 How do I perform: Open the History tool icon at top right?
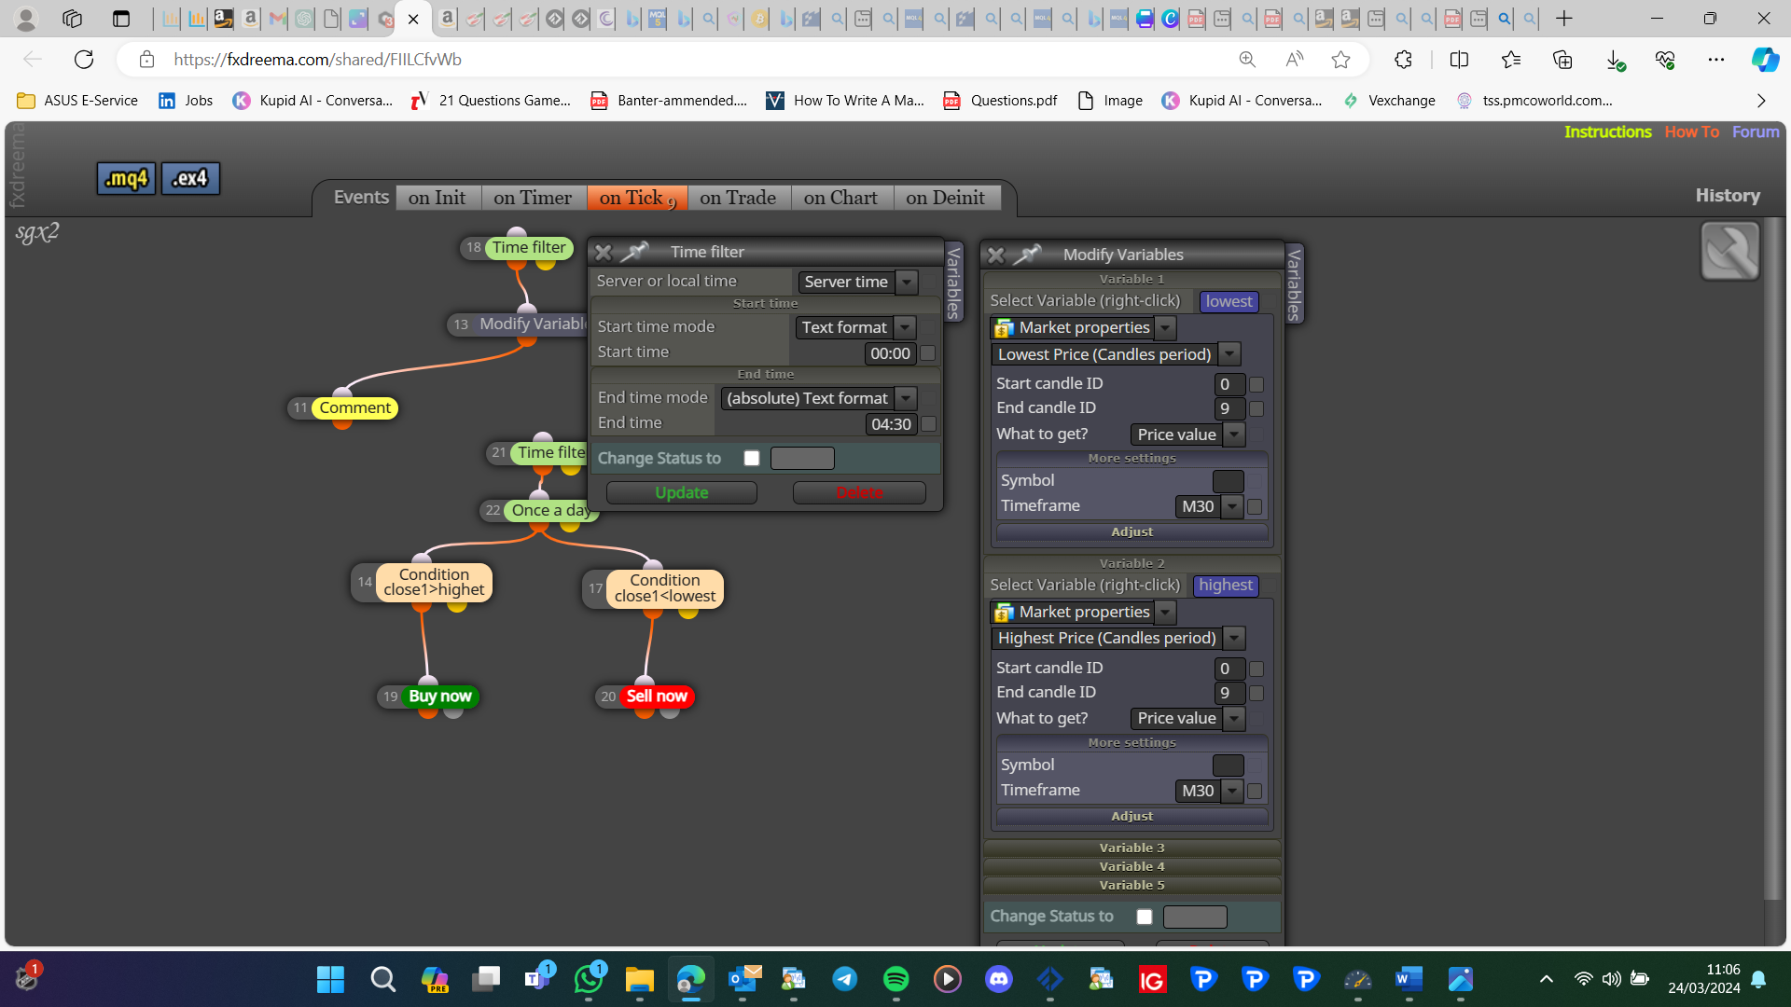(1729, 252)
